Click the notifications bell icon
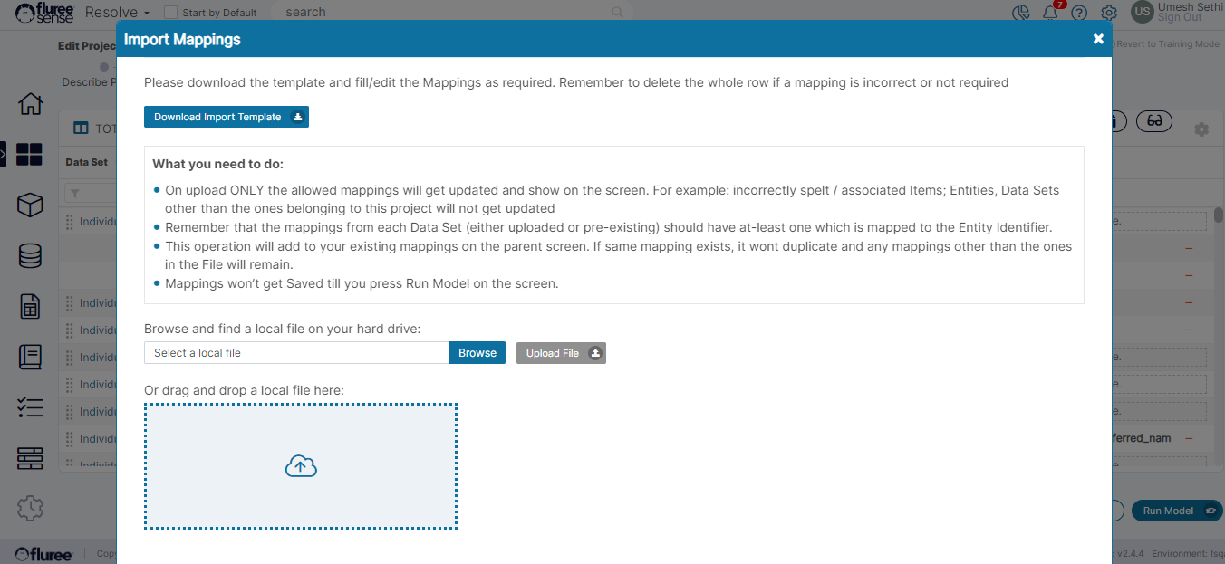The width and height of the screenshot is (1225, 564). click(x=1050, y=13)
